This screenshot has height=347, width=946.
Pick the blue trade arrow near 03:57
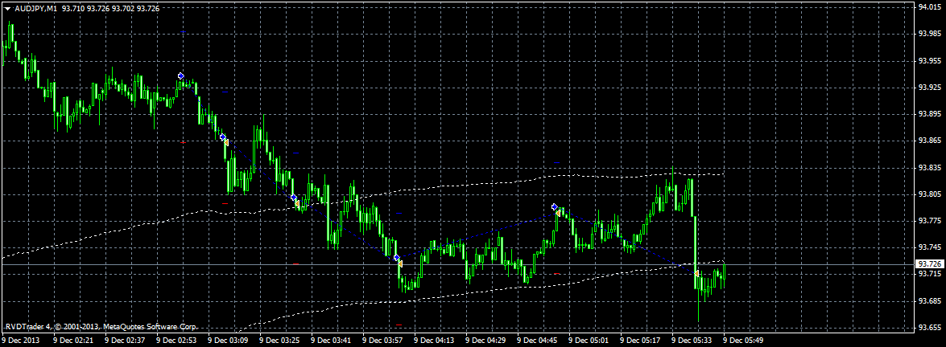click(x=396, y=258)
